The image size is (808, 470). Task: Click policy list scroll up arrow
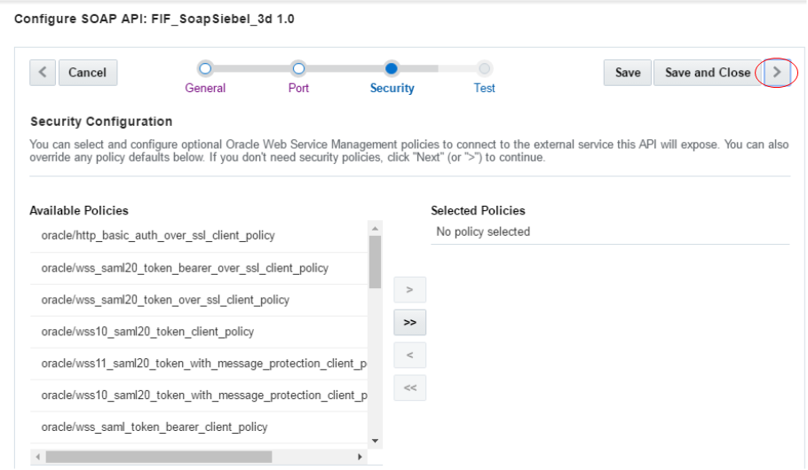375,228
